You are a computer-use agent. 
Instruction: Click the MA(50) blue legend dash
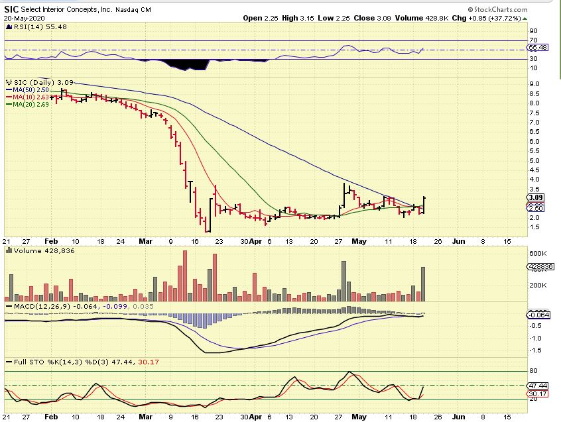(x=9, y=90)
